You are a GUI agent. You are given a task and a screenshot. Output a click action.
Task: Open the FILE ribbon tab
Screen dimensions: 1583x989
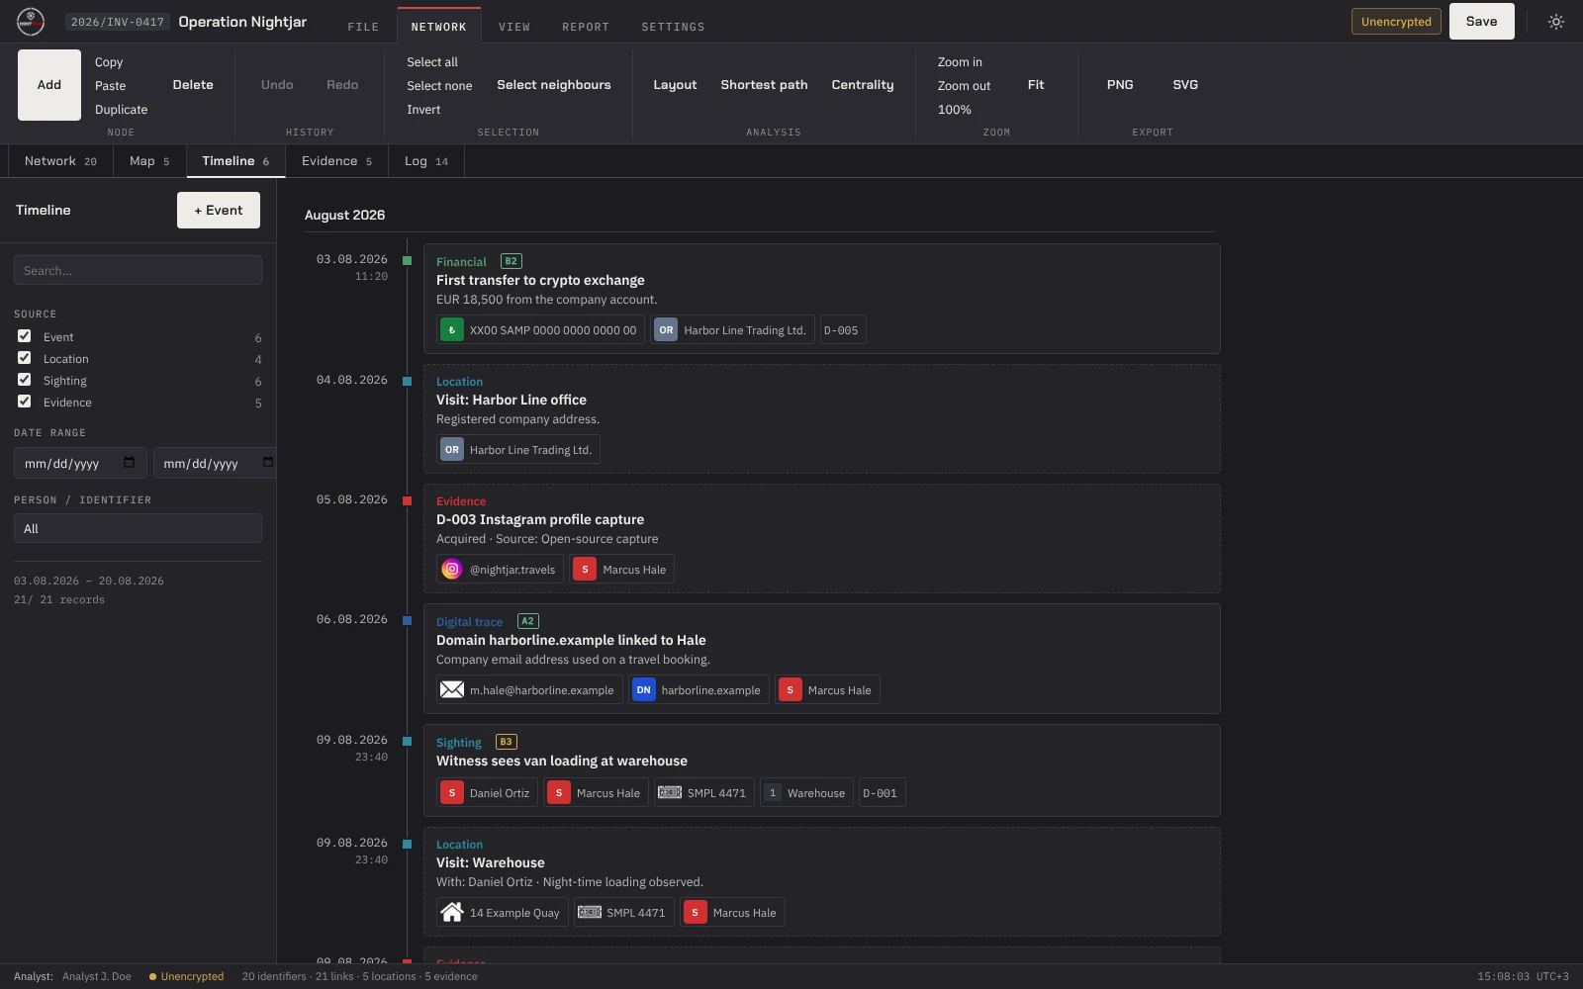[x=363, y=27]
